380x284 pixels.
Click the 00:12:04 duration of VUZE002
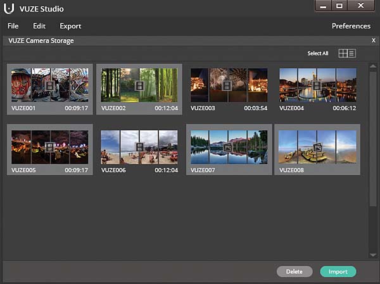pos(166,108)
